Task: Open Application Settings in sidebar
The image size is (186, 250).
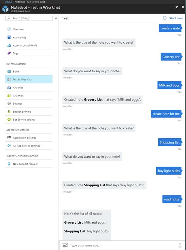Action: coord(29,138)
